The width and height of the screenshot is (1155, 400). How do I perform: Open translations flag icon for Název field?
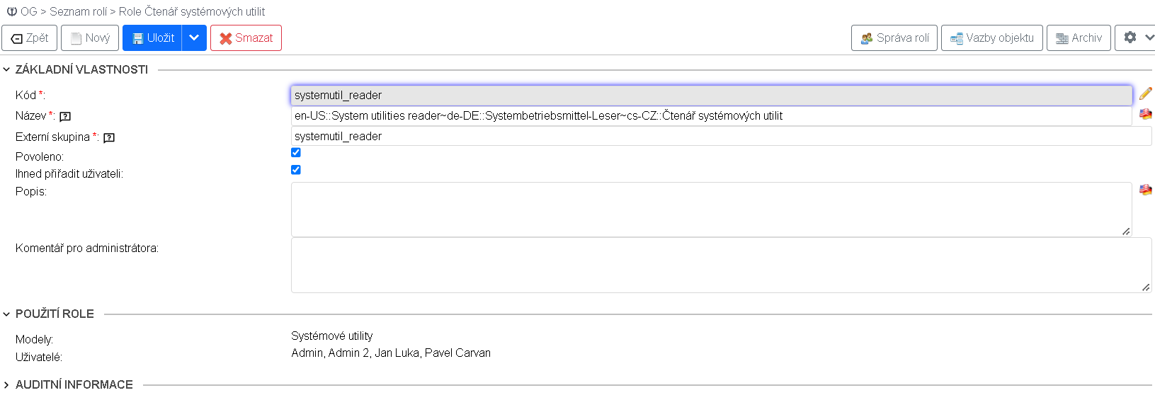click(x=1145, y=114)
